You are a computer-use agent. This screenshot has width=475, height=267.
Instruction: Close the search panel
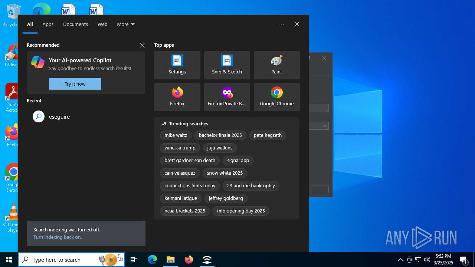click(x=297, y=24)
